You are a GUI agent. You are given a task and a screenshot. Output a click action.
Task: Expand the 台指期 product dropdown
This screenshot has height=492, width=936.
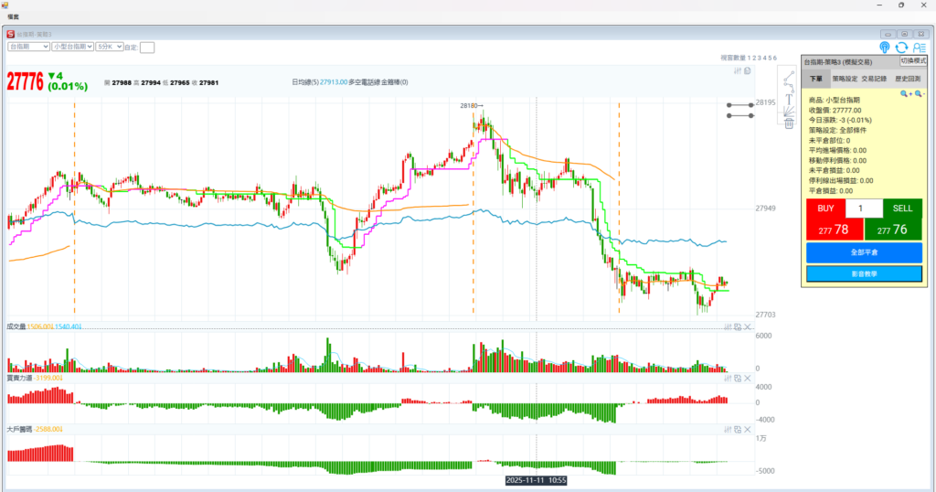tap(27, 46)
